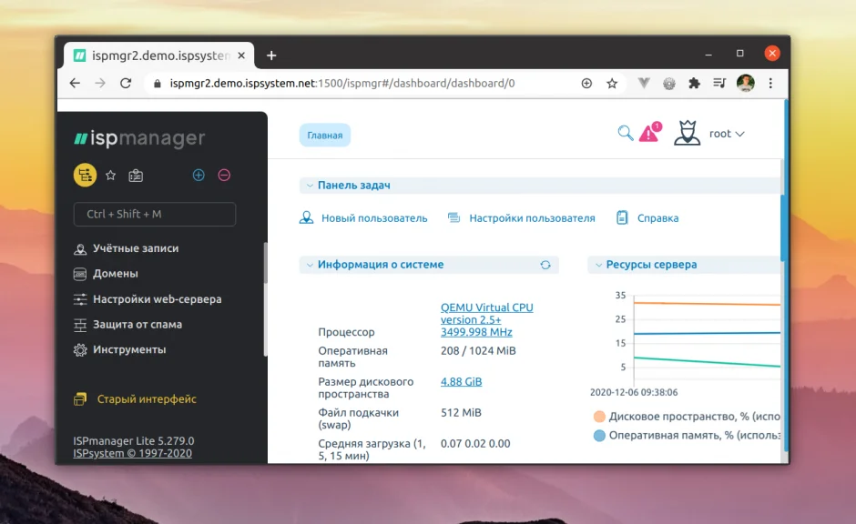Select the Главная tab
The height and width of the screenshot is (524, 856).
323,134
